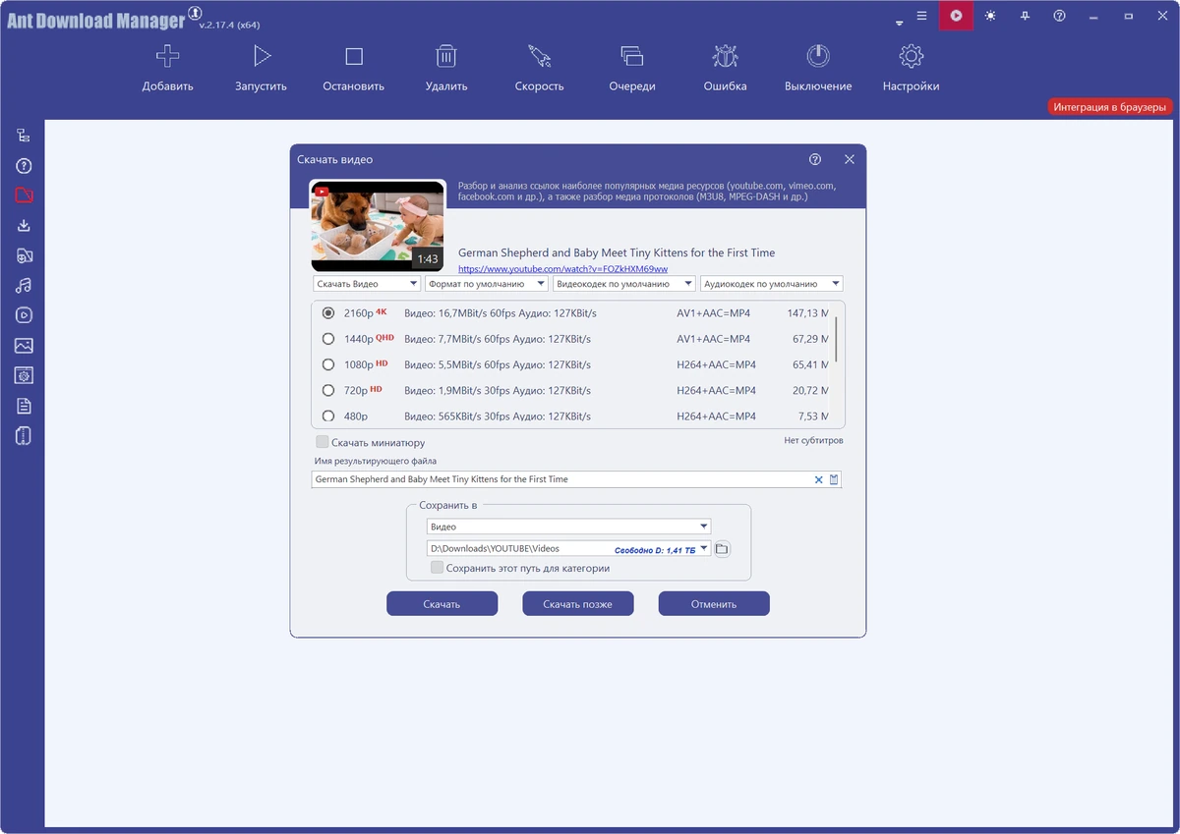
Task: Open main window help question icon
Action: click(x=1059, y=16)
